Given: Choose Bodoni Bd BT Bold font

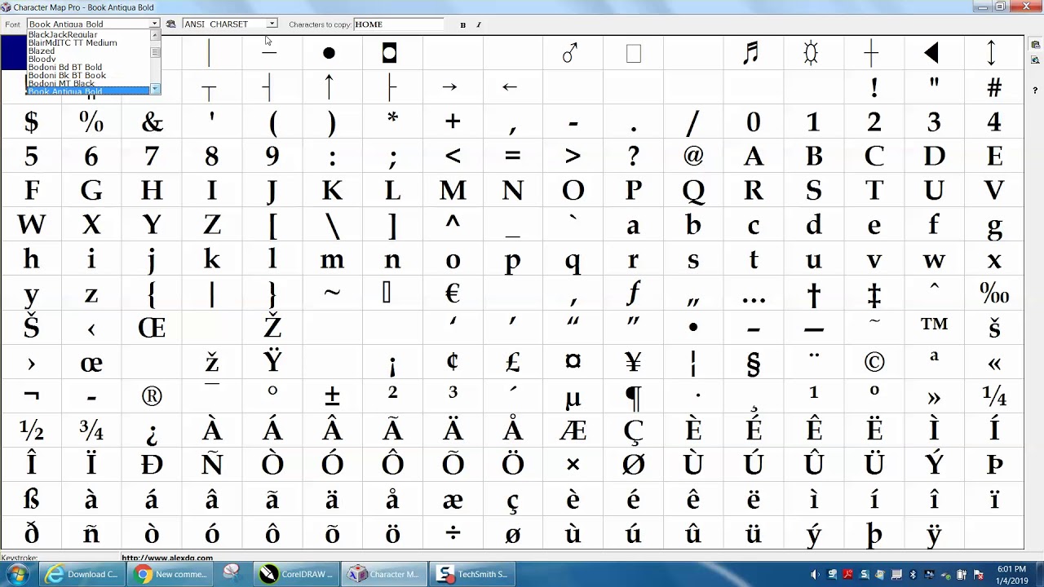Looking at the screenshot, I should 65,68.
